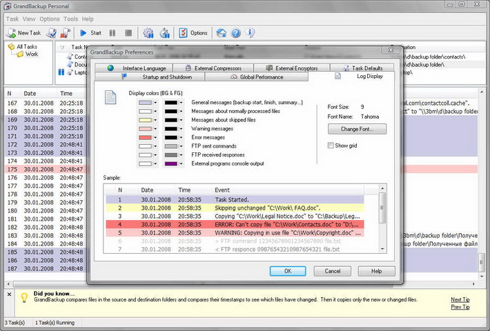The width and height of the screenshot is (490, 331).
Task: Click the pause icon in the toolbar
Action: pos(112,33)
